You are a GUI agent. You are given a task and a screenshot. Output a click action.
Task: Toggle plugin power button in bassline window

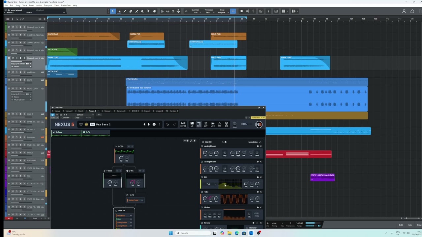pyautogui.click(x=52, y=115)
